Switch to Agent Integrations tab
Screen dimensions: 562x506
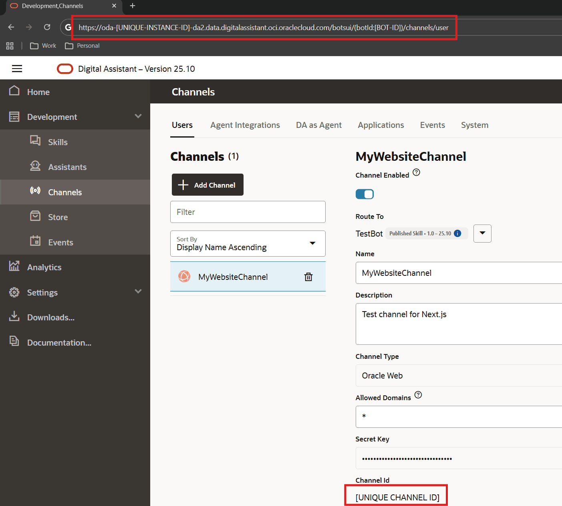[x=245, y=125]
